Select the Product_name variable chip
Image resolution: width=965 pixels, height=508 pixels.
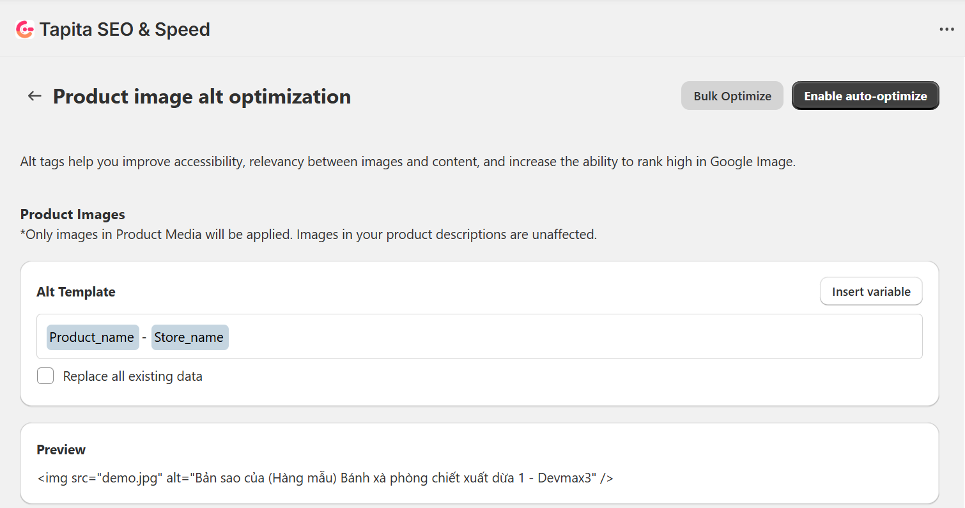pyautogui.click(x=92, y=337)
